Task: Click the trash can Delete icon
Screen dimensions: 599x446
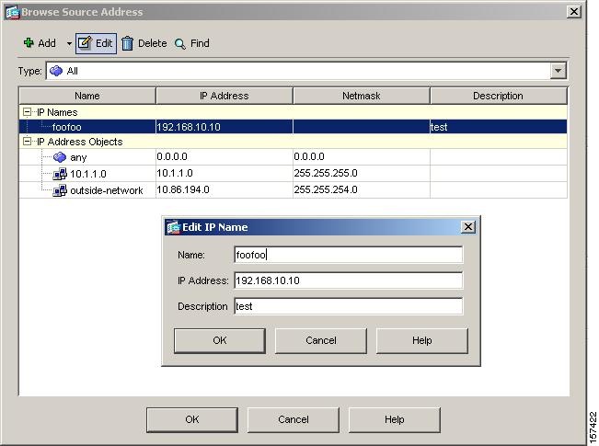Action: (x=127, y=43)
